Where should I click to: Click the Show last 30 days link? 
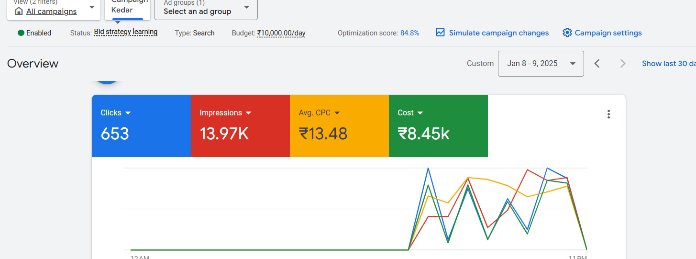668,64
